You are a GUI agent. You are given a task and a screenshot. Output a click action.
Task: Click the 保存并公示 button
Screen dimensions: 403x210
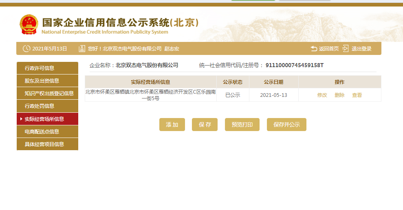click(x=286, y=125)
